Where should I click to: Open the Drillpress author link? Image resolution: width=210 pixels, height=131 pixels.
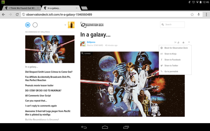[x=91, y=42]
